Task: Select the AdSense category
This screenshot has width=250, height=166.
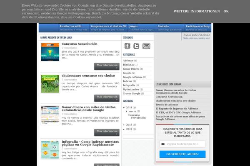Action: 128,61
